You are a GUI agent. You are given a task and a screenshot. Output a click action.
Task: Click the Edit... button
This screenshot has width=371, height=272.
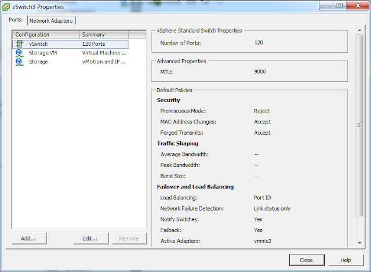[x=90, y=238]
